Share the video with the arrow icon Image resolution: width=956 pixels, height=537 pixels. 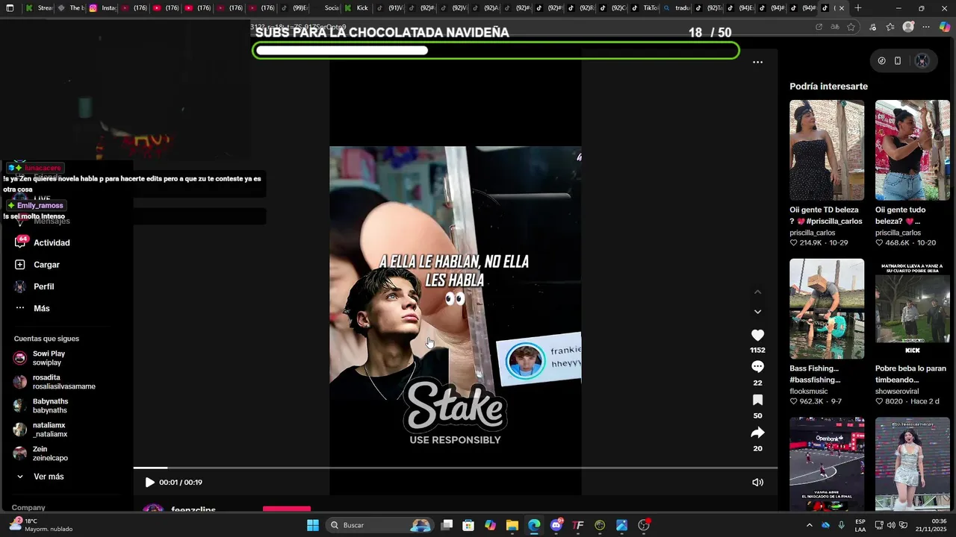757,433
